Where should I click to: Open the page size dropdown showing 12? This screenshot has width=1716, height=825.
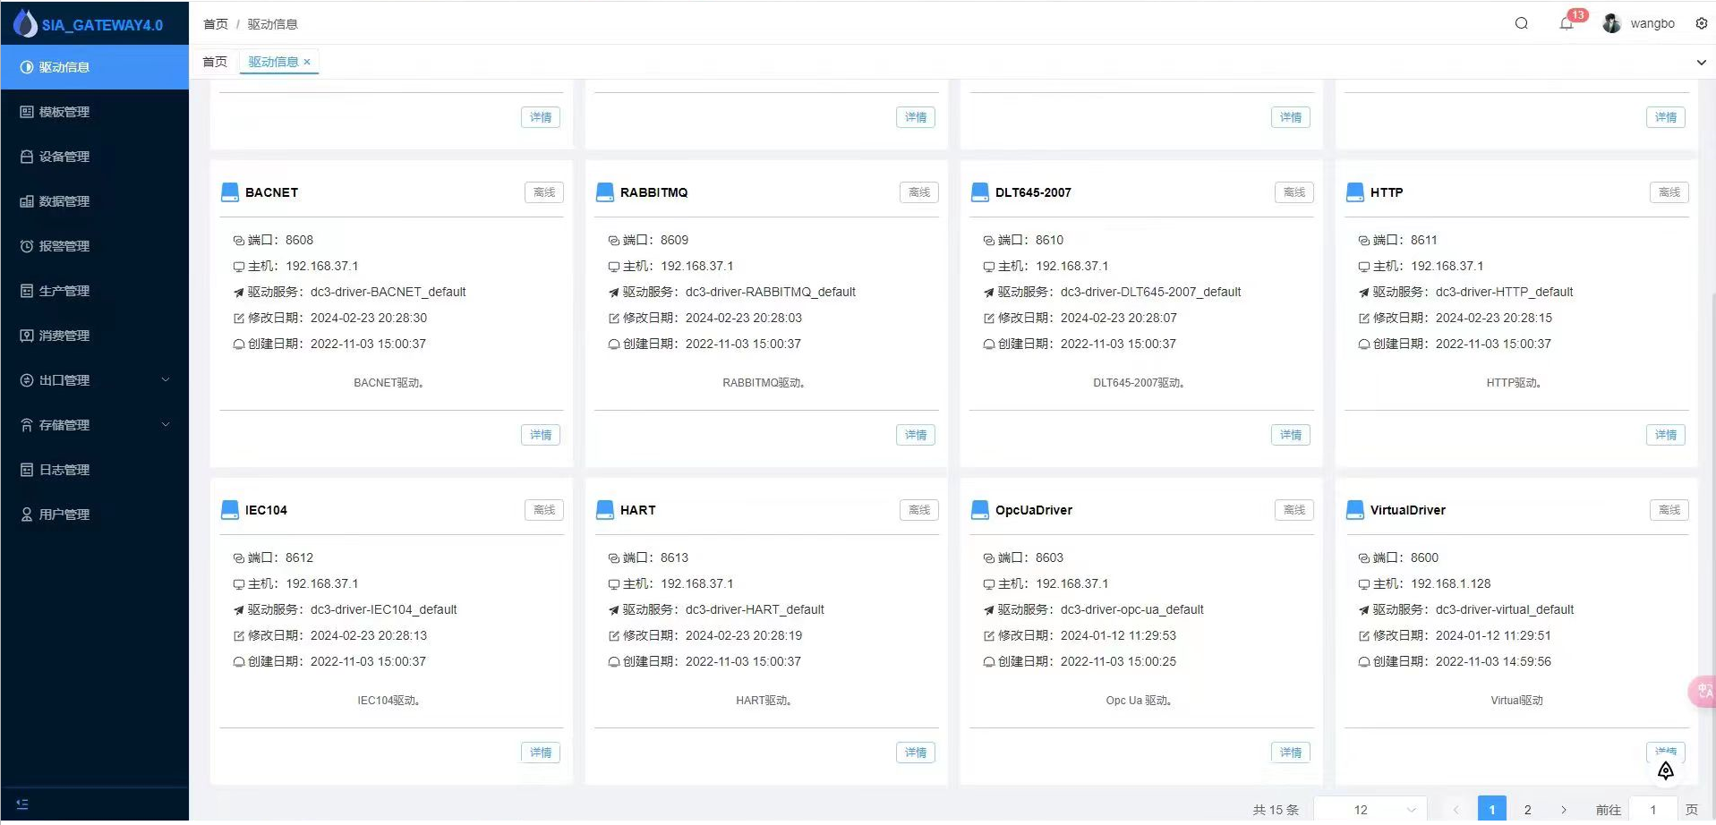1370,809
